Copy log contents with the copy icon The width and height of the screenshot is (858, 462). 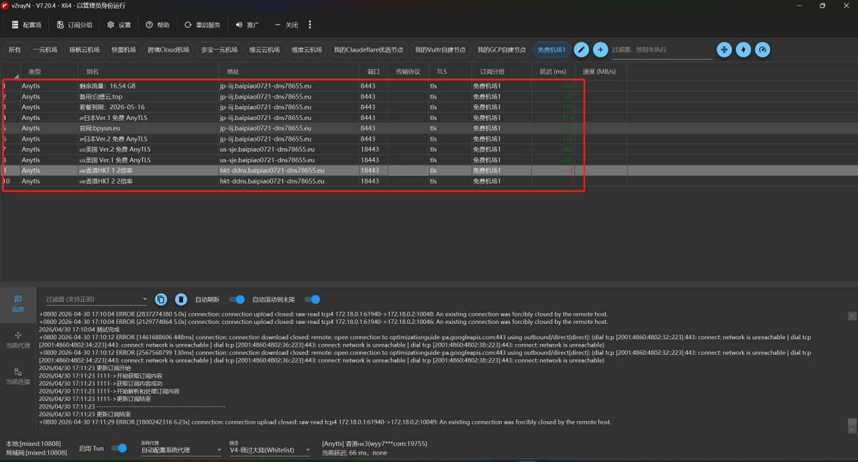[162, 299]
